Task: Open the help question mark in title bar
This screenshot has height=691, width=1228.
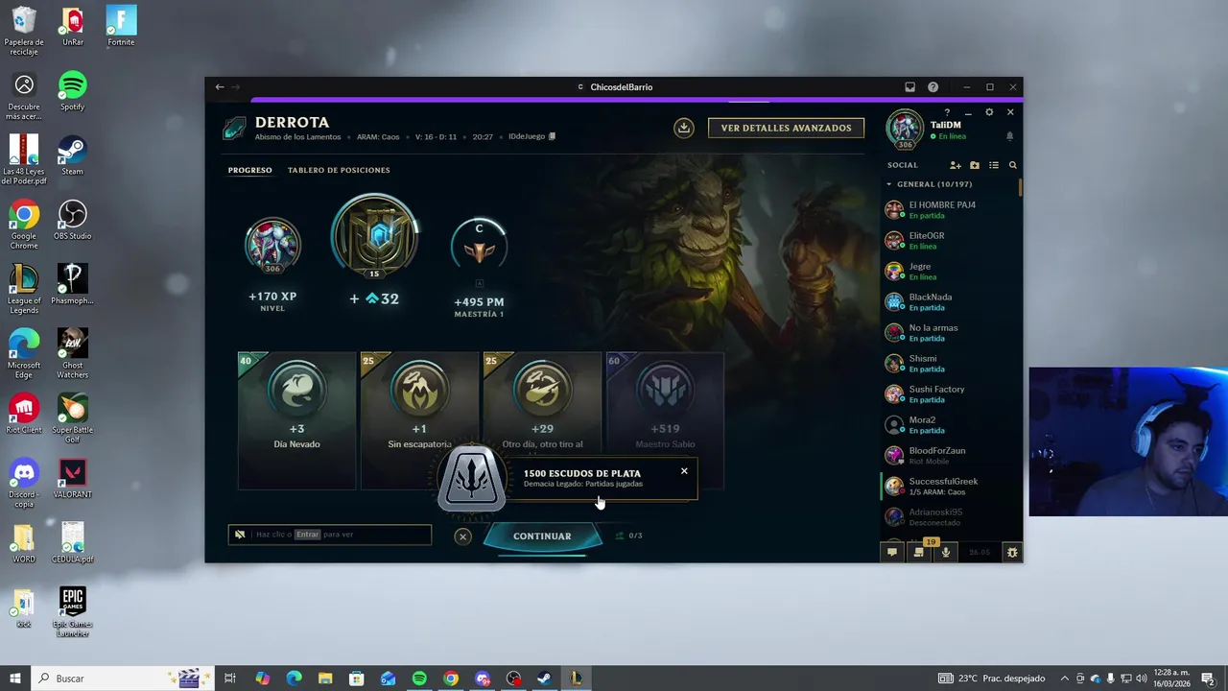Action: point(933,87)
